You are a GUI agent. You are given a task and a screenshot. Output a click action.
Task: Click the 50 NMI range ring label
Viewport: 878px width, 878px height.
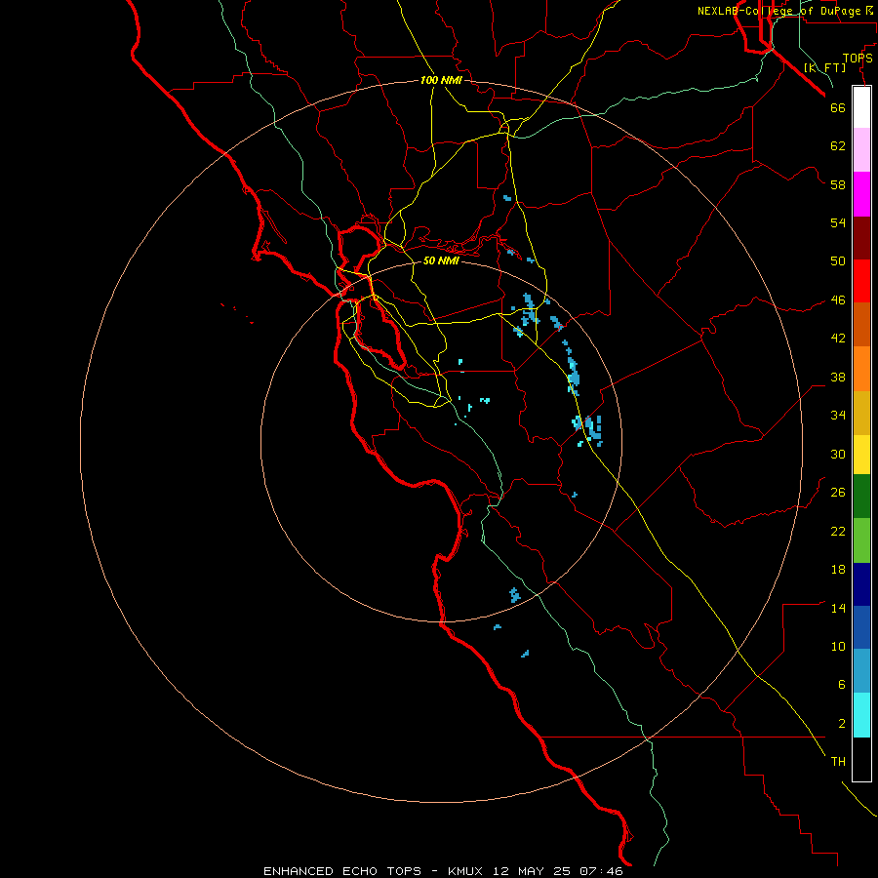[441, 260]
